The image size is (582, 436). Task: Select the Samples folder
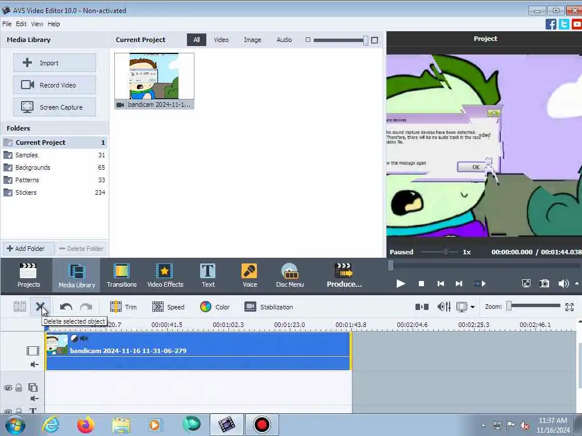55,155
